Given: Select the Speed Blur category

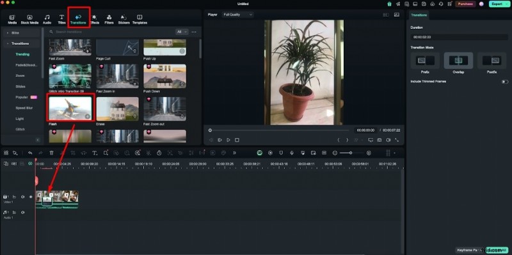Looking at the screenshot, I should point(24,108).
